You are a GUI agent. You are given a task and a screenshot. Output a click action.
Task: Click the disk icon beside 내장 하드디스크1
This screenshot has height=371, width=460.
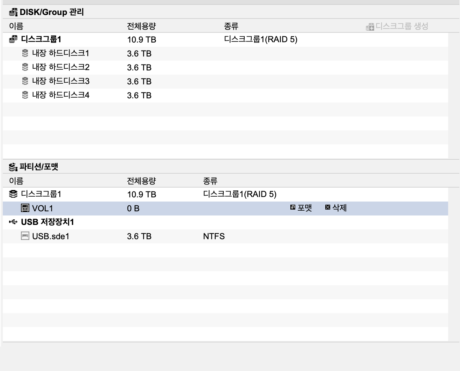[25, 53]
